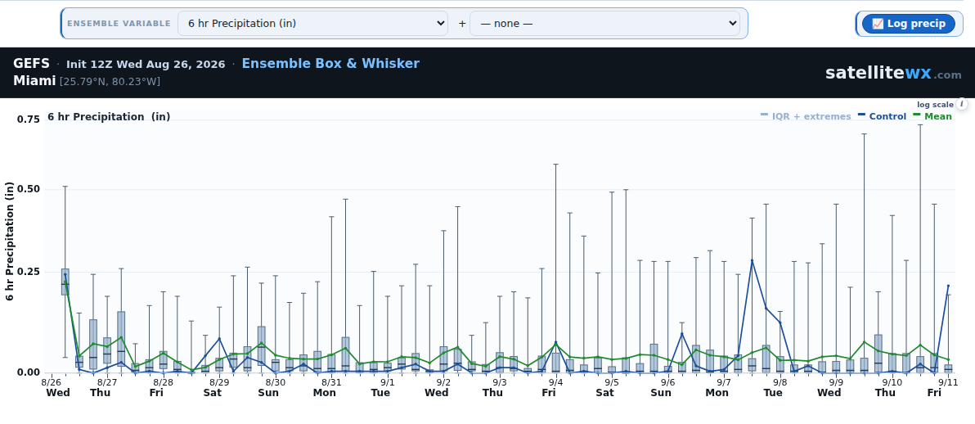Click the 8/29 Sat date label

(217, 387)
